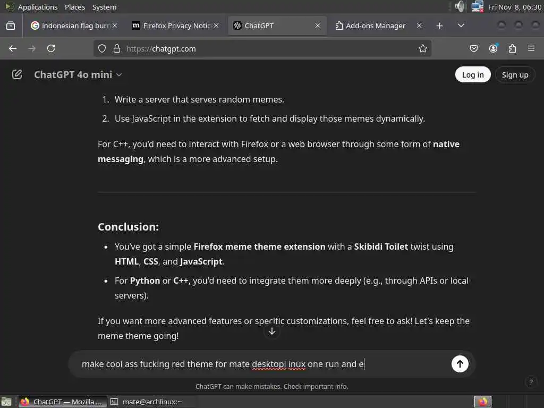
Task: Click into the message input field
Action: 263,364
